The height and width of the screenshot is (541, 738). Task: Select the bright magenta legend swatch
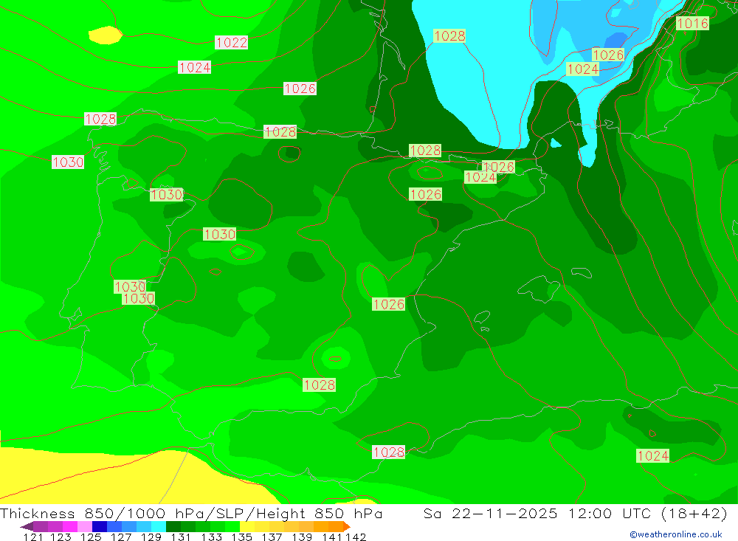[x=70, y=526]
